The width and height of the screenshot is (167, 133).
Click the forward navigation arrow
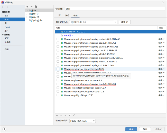[7, 7]
